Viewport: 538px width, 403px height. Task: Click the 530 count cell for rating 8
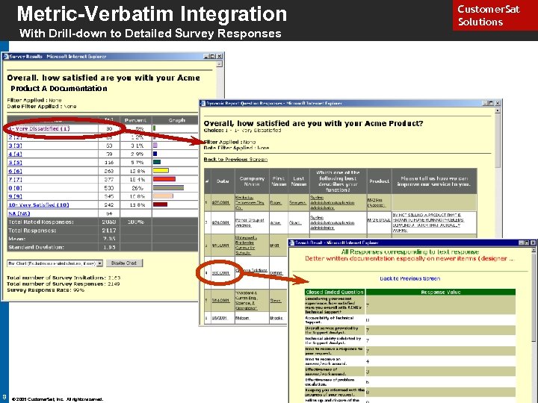(109, 188)
